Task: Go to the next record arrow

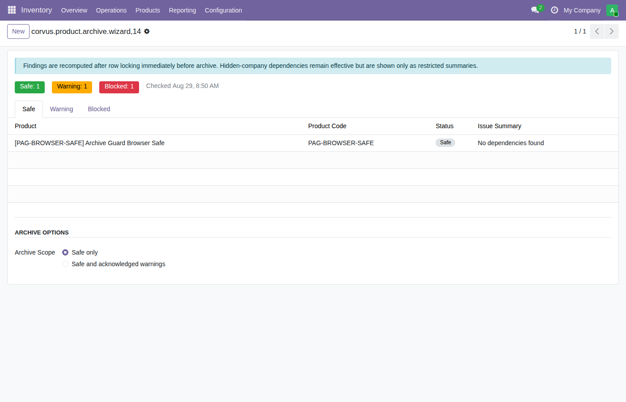Action: click(612, 31)
